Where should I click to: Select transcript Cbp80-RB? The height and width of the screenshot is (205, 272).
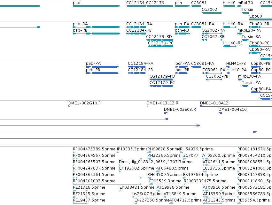point(260,27)
